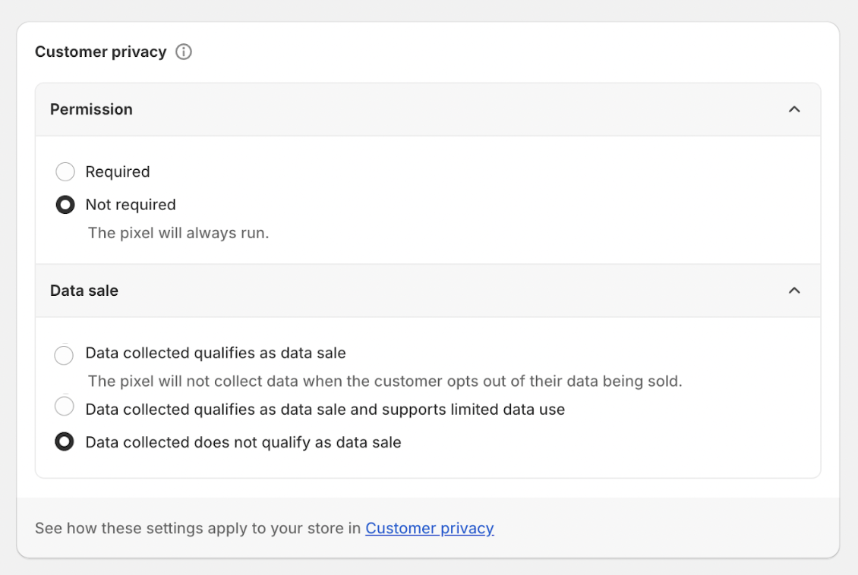Click the chevron on the Permission header

click(795, 108)
